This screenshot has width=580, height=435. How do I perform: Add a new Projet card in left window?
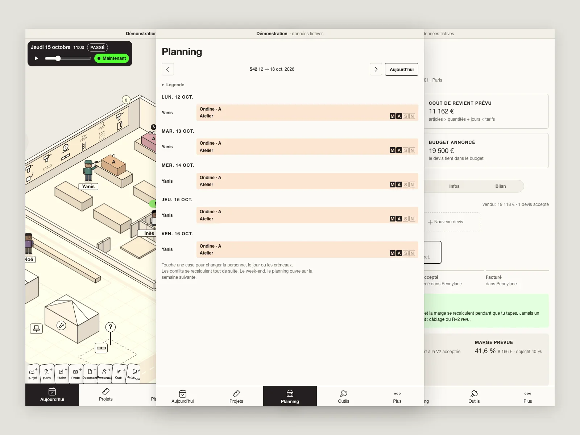click(33, 373)
